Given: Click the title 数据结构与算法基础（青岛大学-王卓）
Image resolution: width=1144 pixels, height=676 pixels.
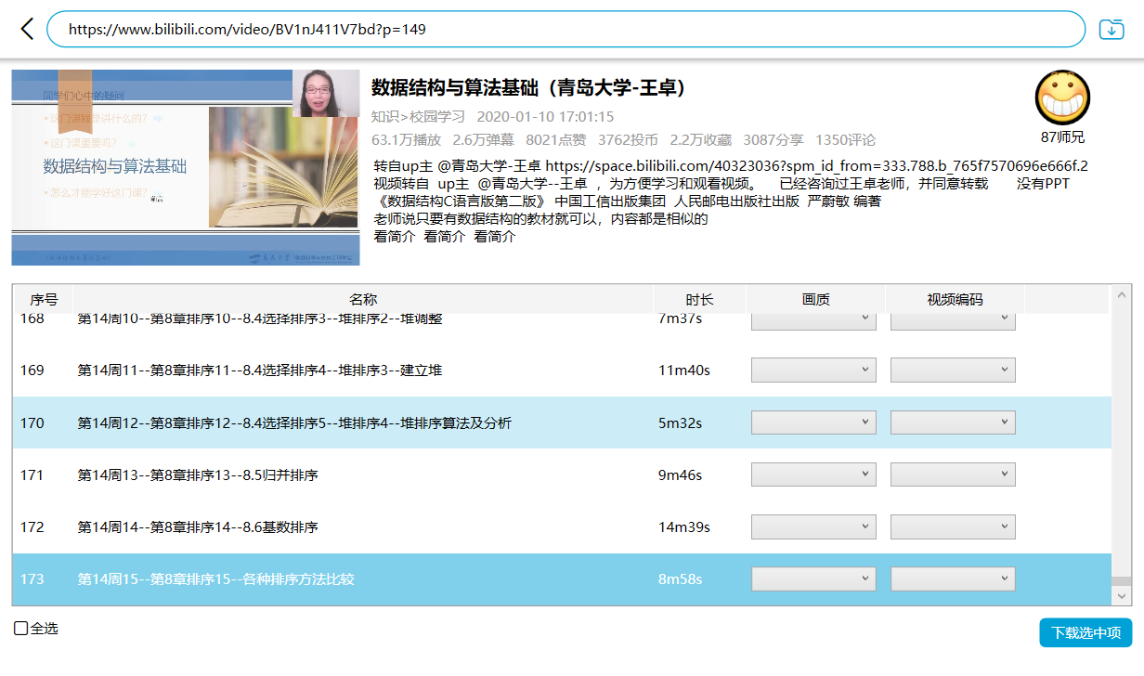Looking at the screenshot, I should (x=530, y=88).
